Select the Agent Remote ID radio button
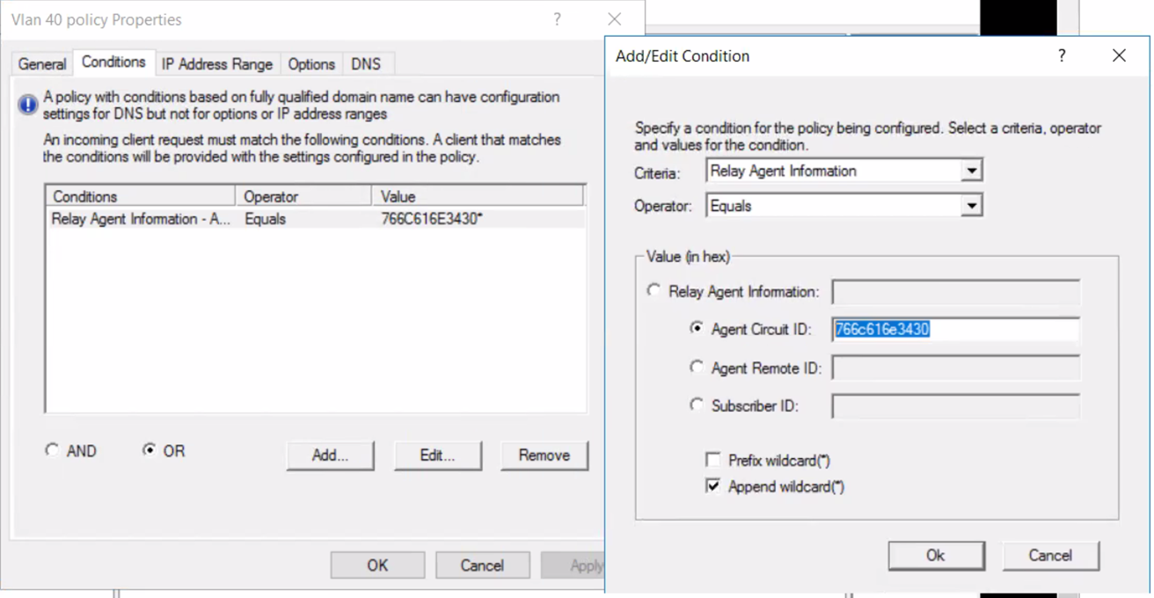This screenshot has width=1154, height=598. click(x=698, y=368)
